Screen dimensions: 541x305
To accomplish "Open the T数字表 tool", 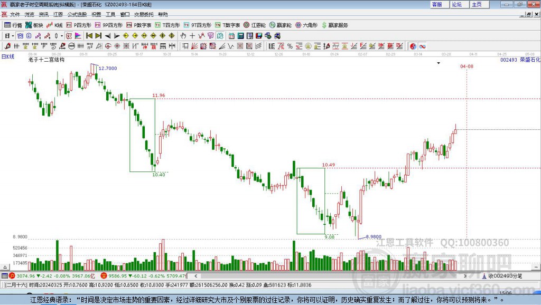I will 227,25.
